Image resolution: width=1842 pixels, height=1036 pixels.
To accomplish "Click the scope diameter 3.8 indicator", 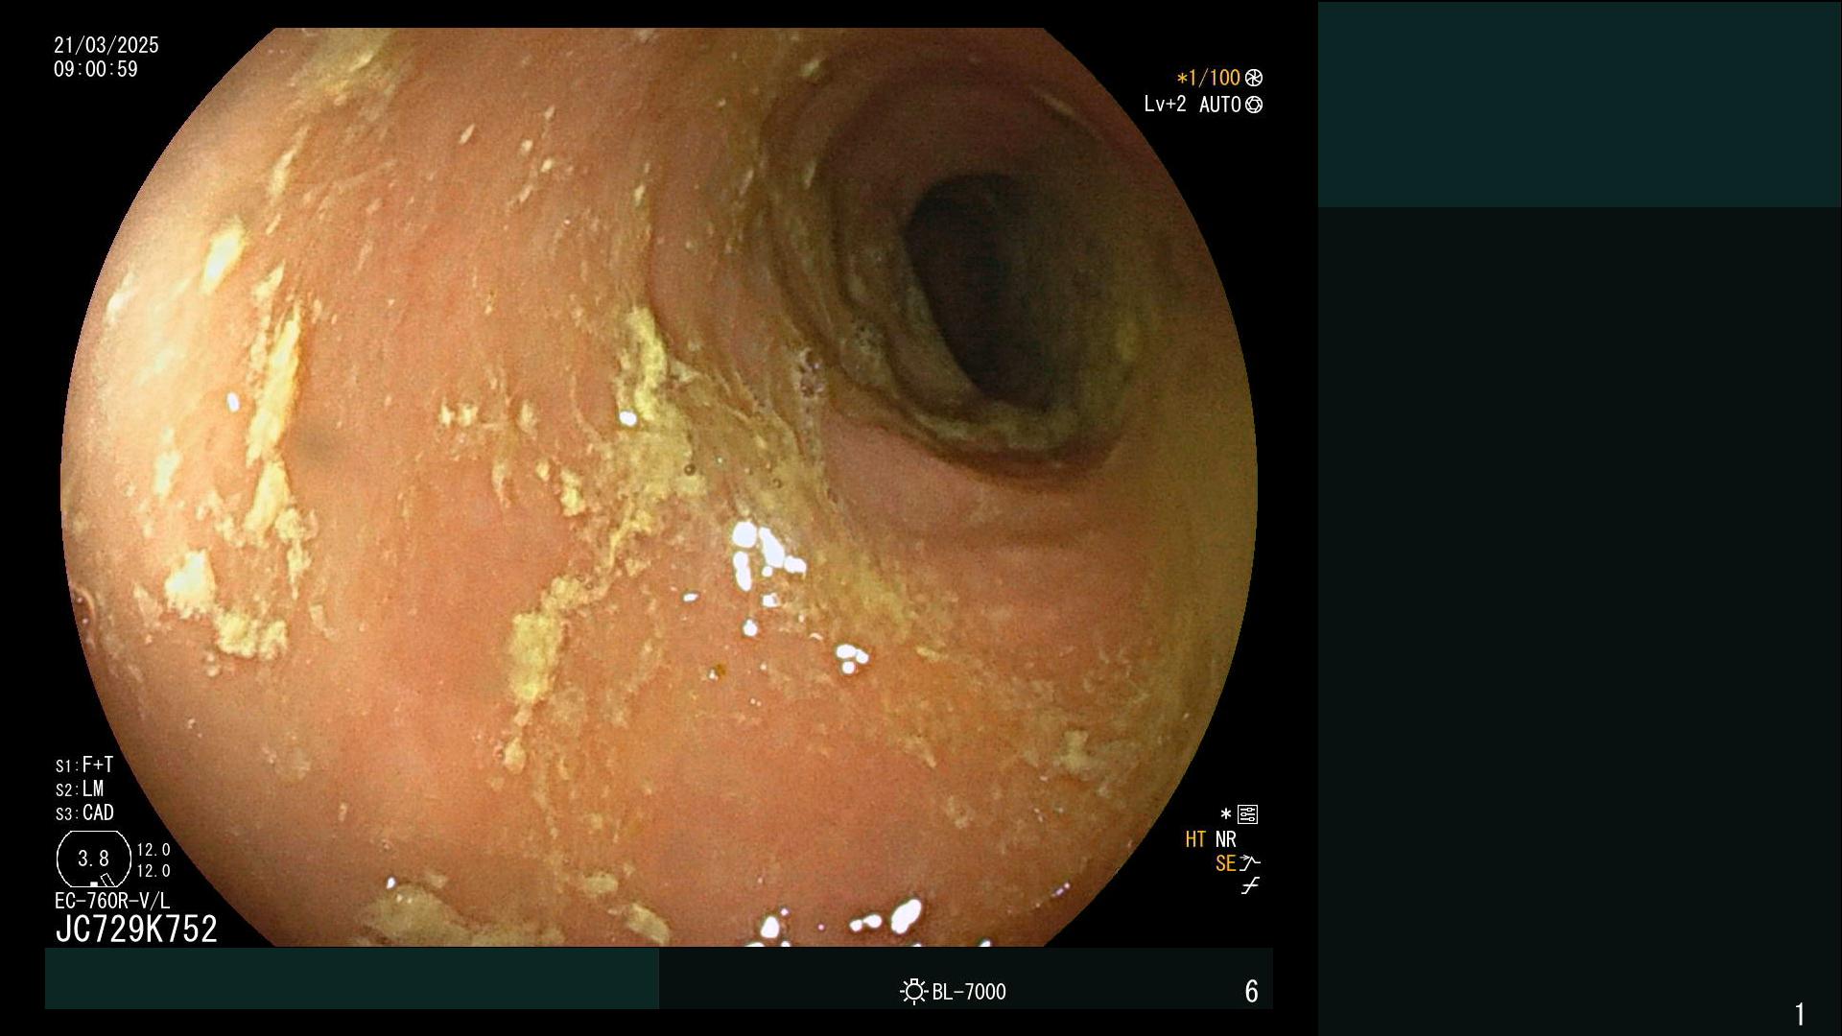I will [93, 859].
